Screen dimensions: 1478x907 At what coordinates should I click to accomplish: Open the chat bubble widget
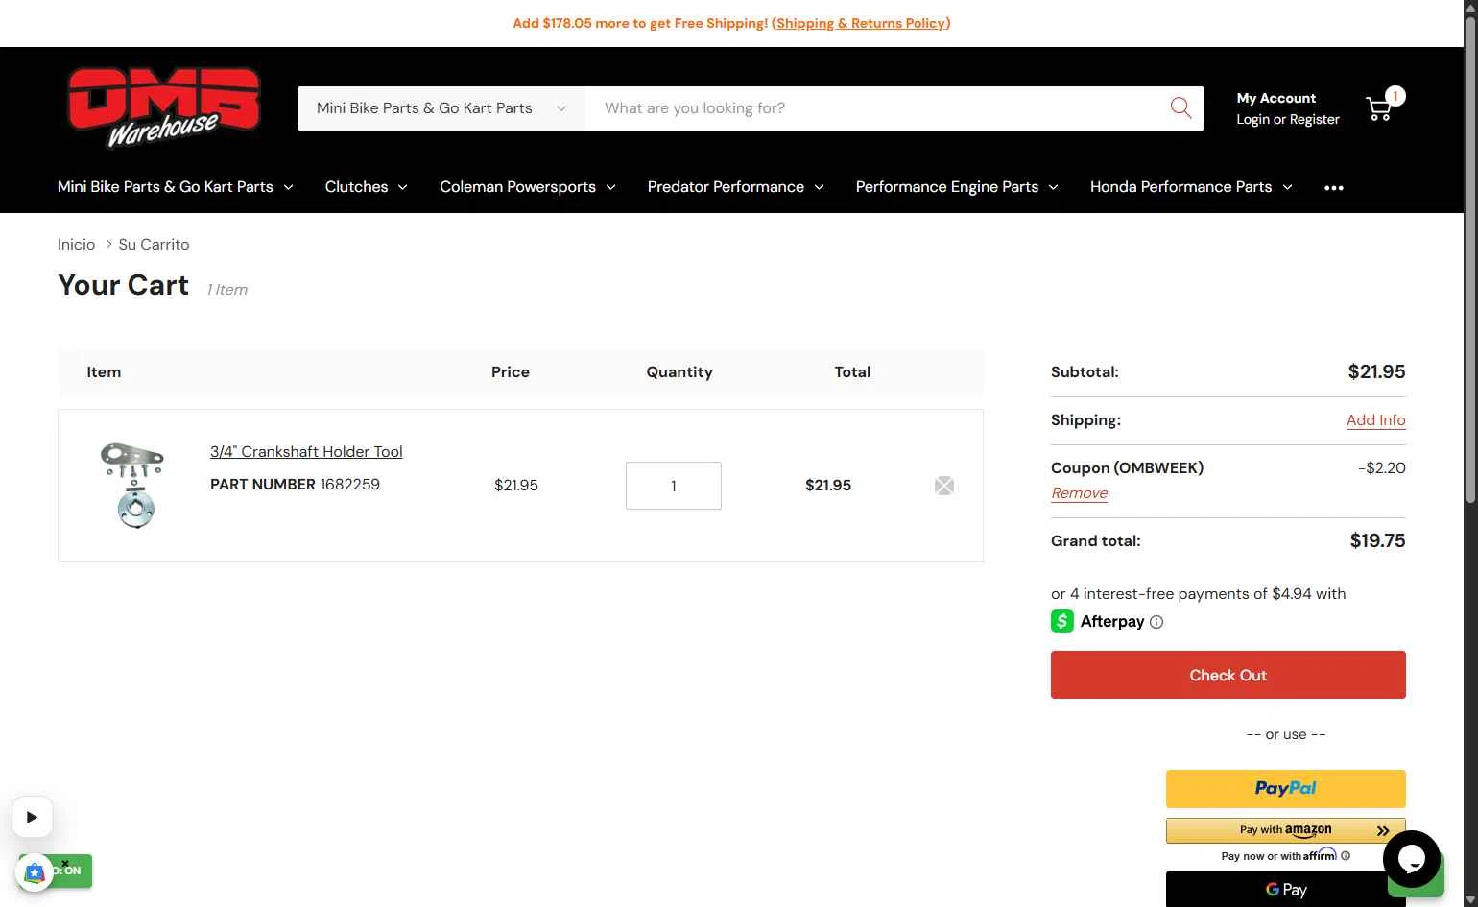click(1411, 859)
